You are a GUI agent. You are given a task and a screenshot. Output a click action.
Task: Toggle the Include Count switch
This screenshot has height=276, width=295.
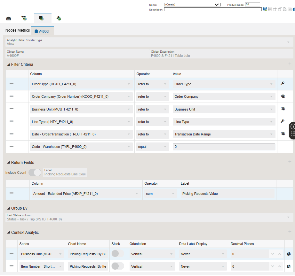click(x=35, y=172)
